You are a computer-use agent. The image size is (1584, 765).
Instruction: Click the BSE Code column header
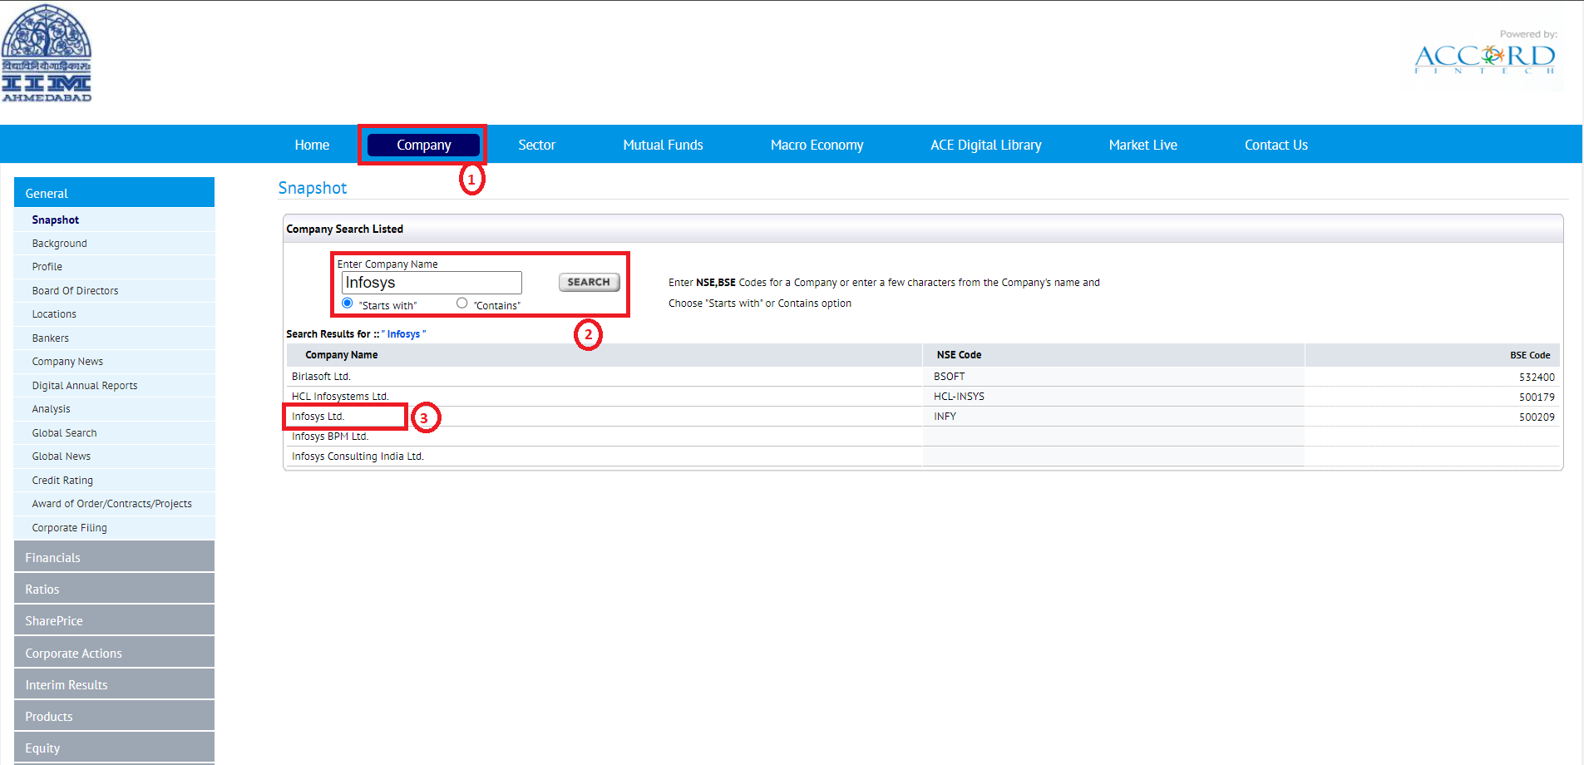(1530, 355)
